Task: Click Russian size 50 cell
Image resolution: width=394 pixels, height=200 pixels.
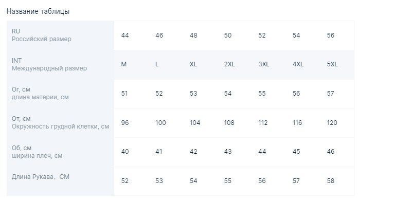Action: pos(228,35)
